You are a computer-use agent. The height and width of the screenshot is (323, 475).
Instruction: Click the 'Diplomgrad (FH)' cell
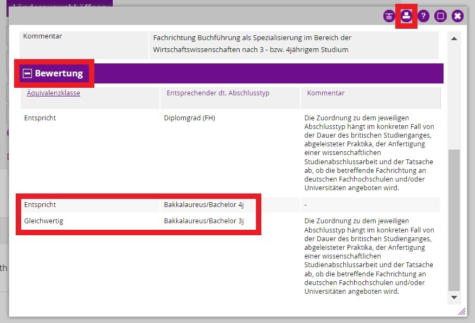click(x=189, y=118)
